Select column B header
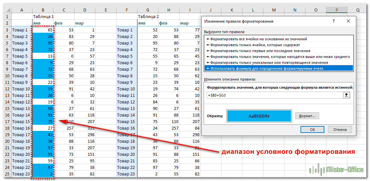370x181 pixels. [x=43, y=10]
